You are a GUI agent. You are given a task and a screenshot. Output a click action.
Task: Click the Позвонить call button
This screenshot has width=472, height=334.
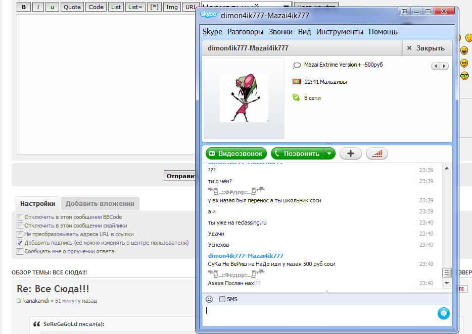pos(298,153)
